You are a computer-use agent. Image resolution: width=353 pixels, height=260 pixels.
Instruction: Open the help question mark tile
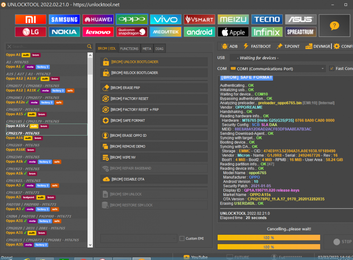click(x=334, y=26)
